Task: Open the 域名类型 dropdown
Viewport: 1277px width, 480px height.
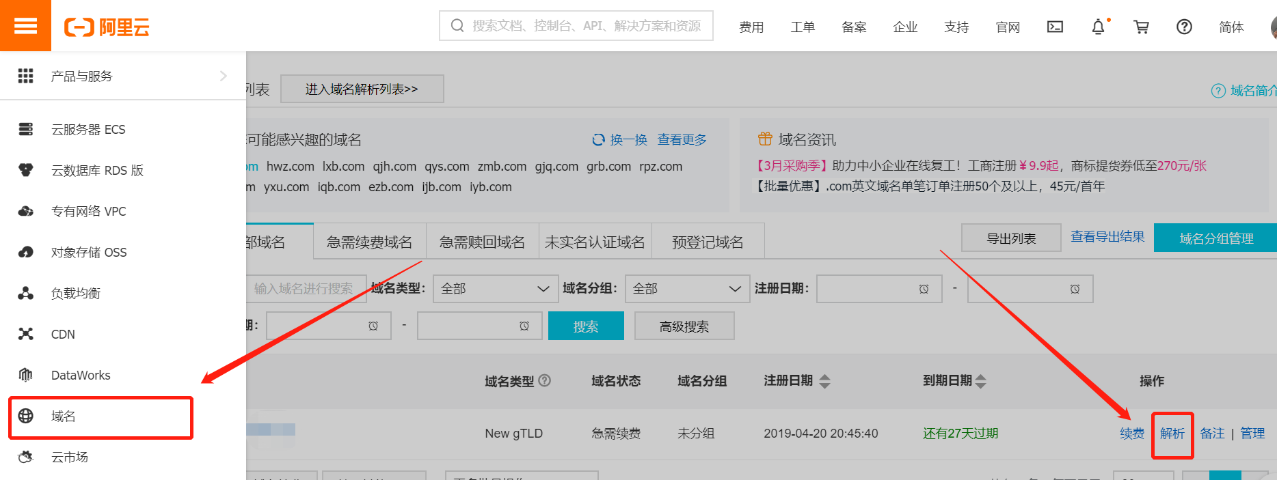Action: pyautogui.click(x=494, y=289)
